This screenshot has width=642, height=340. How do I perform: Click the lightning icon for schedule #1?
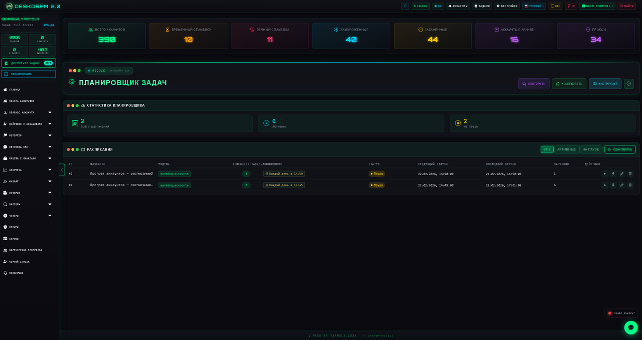613,185
